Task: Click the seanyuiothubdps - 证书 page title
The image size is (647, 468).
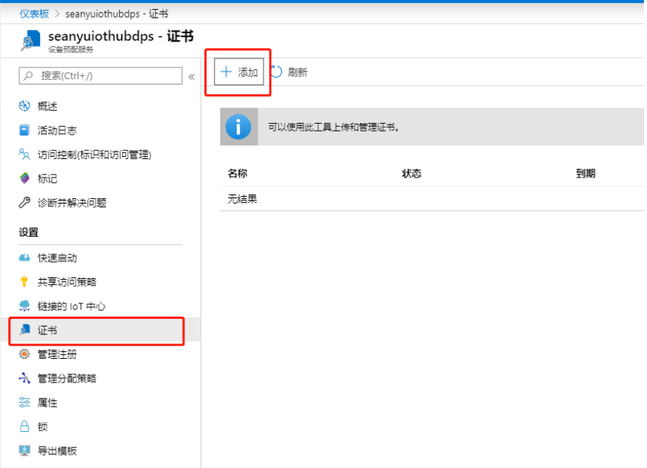Action: [121, 36]
